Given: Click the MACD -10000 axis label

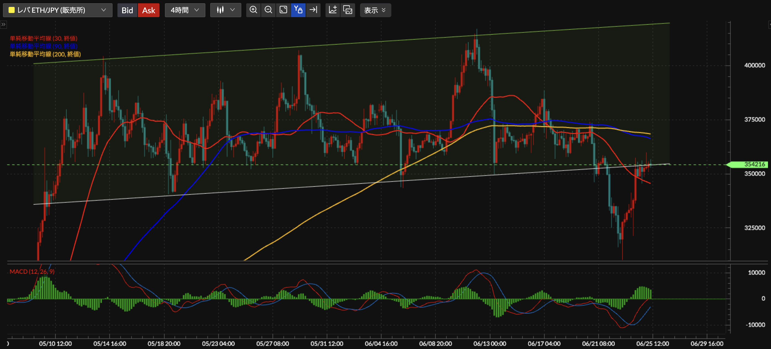Looking at the screenshot, I should [755, 325].
